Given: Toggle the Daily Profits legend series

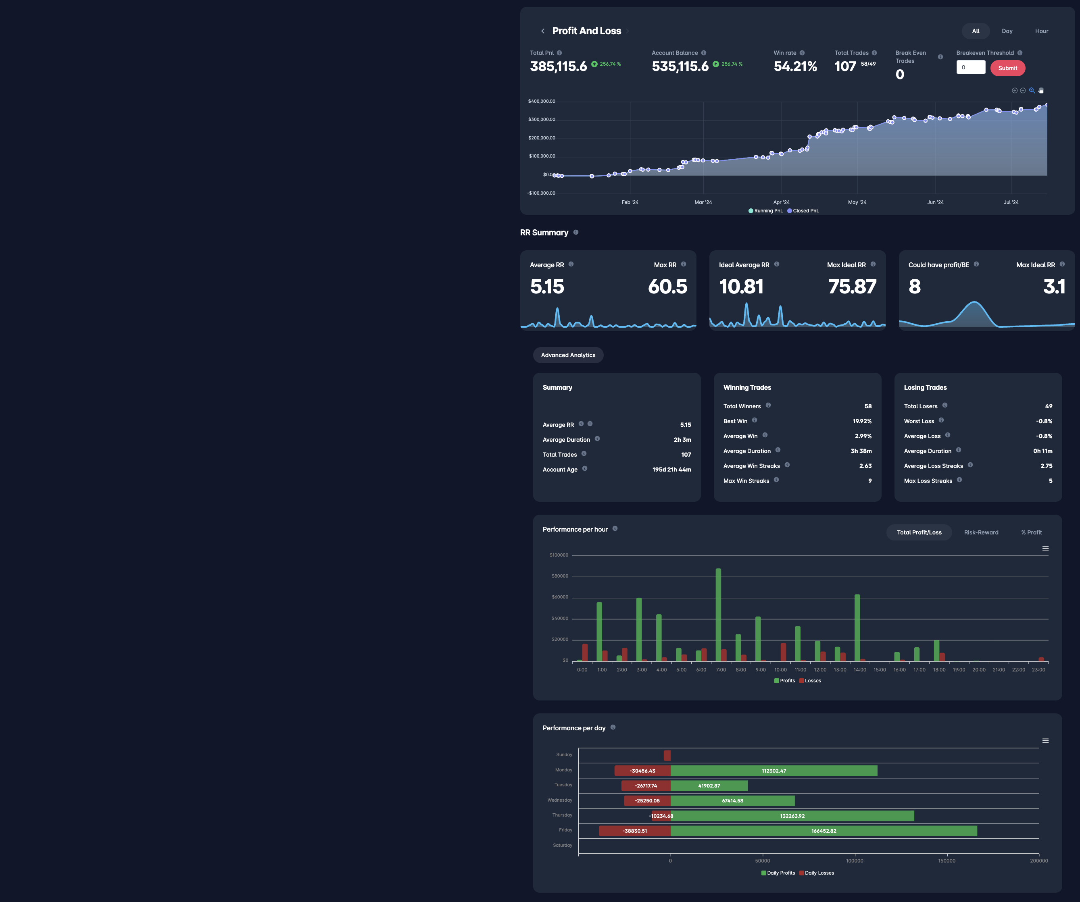Looking at the screenshot, I should [x=778, y=873].
